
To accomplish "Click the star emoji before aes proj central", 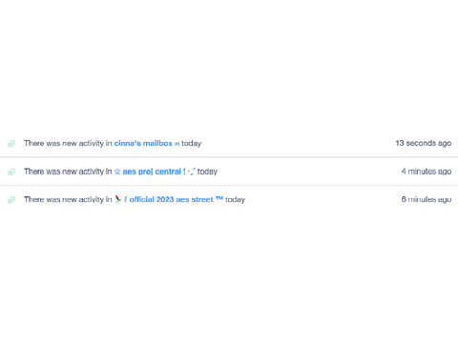I will [x=117, y=171].
